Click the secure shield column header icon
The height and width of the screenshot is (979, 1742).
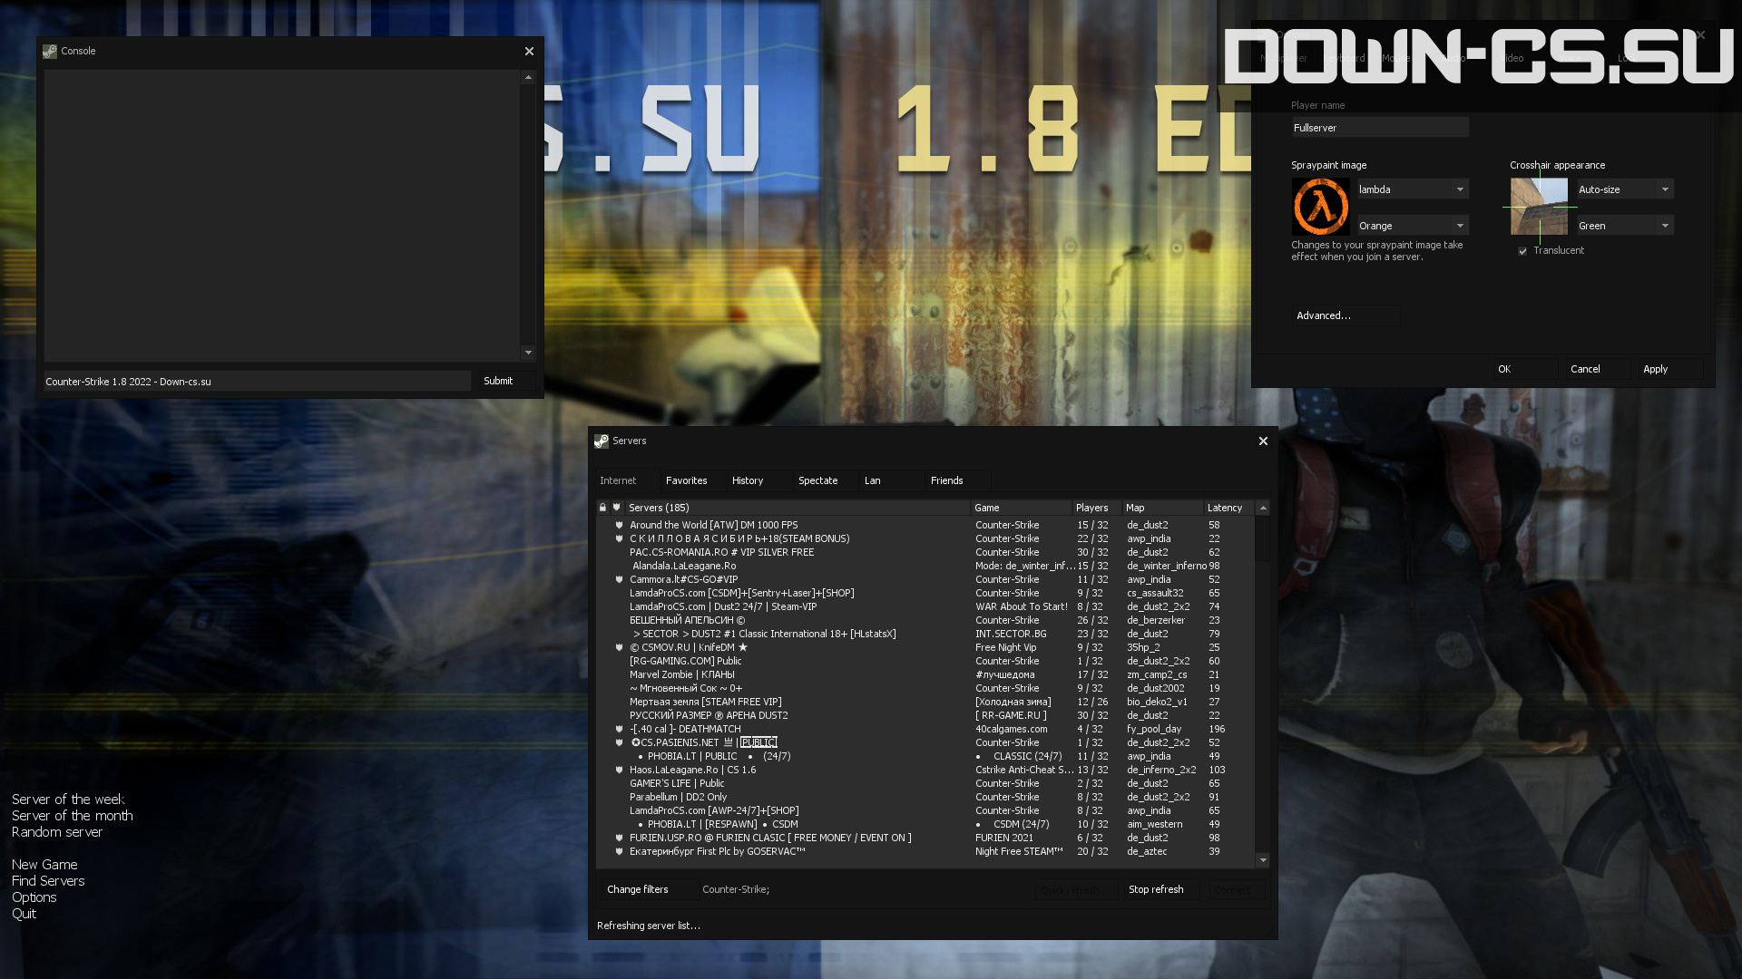[x=617, y=508]
